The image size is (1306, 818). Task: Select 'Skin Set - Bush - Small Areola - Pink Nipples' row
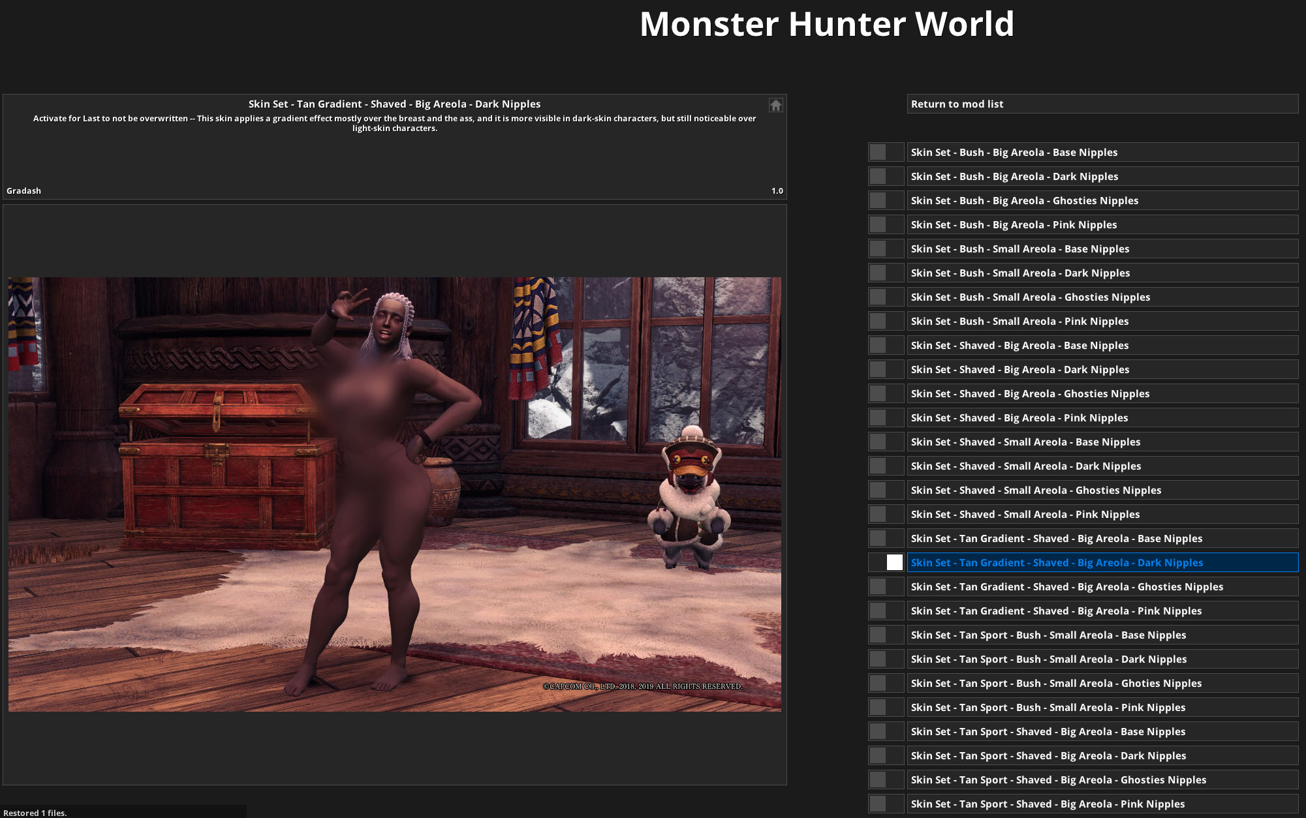1102,321
